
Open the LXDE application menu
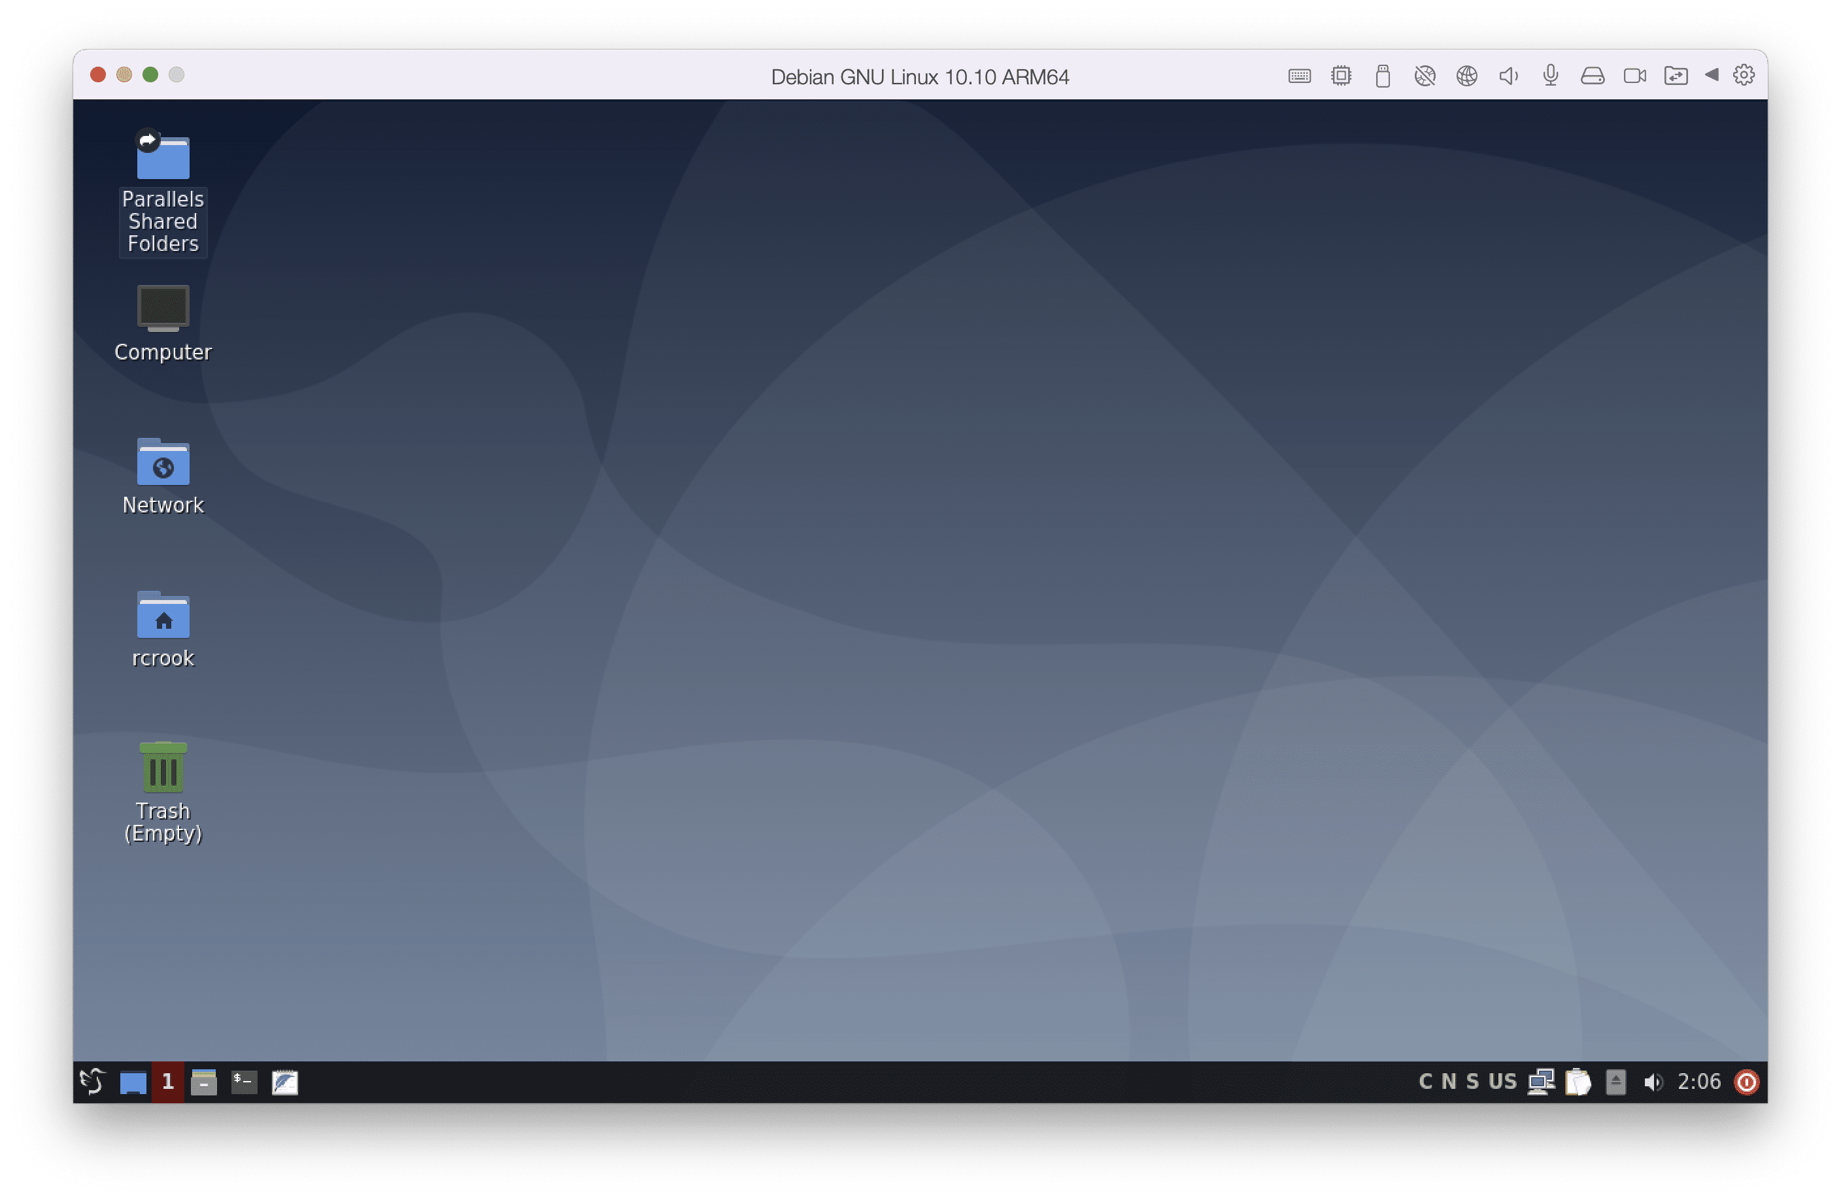(93, 1082)
